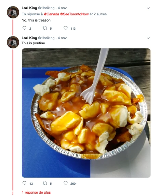Viewport: 159px width, 196px height.
Task: Open Lori King avatar on second tweet
Action: coord(13,42)
